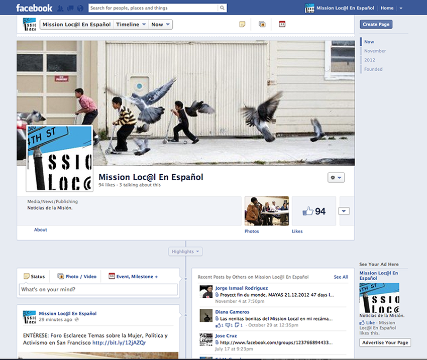Select the Photo / Video composer tab
The image size is (427, 360).
tap(77, 276)
